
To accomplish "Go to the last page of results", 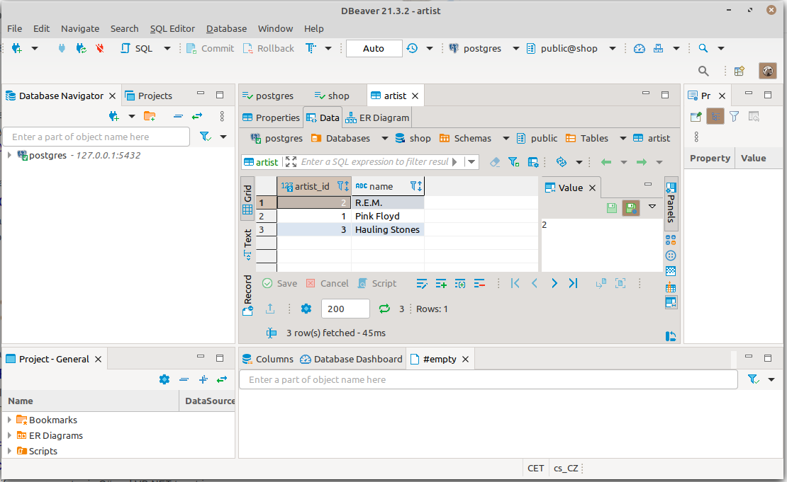I will pos(573,283).
